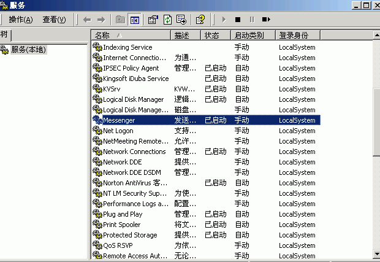Toggle the show/hide console tree icon
The image size is (380, 262).
pos(134,20)
